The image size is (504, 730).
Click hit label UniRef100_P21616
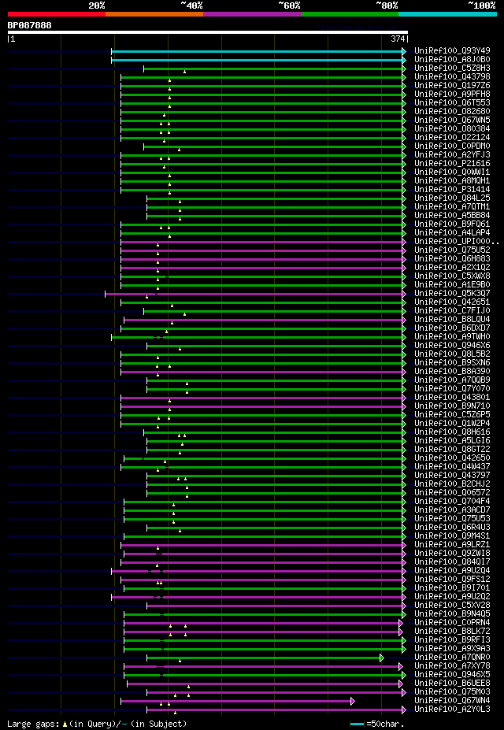(452, 164)
